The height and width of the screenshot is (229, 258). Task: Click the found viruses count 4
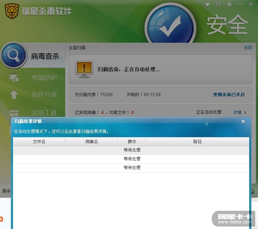coord(102,113)
